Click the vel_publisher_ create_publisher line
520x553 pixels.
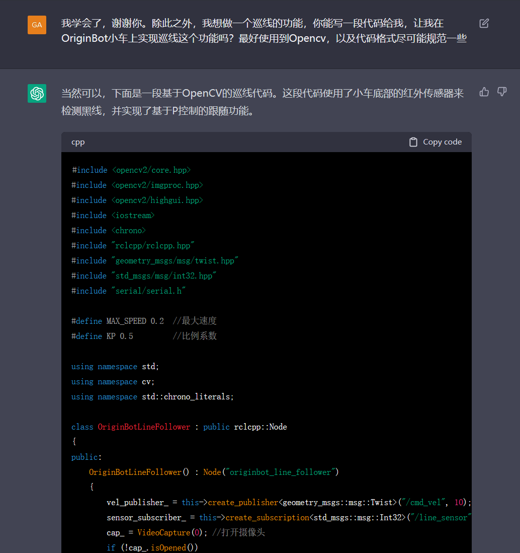(289, 503)
